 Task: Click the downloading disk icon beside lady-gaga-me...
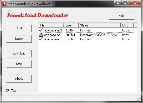point(41,35)
